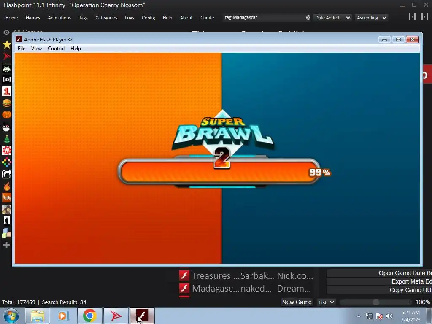
Task: Click the Adobe Flash Player title bar icon
Action: (x=19, y=39)
